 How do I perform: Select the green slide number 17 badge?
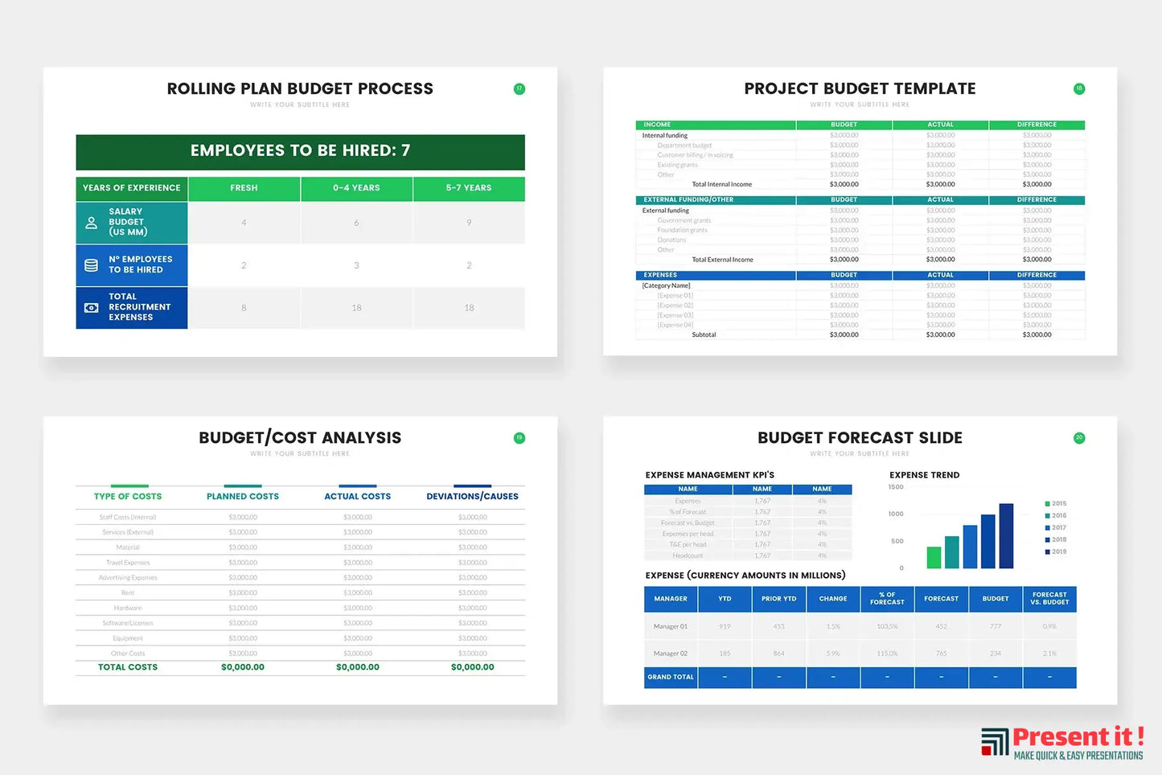tap(519, 89)
